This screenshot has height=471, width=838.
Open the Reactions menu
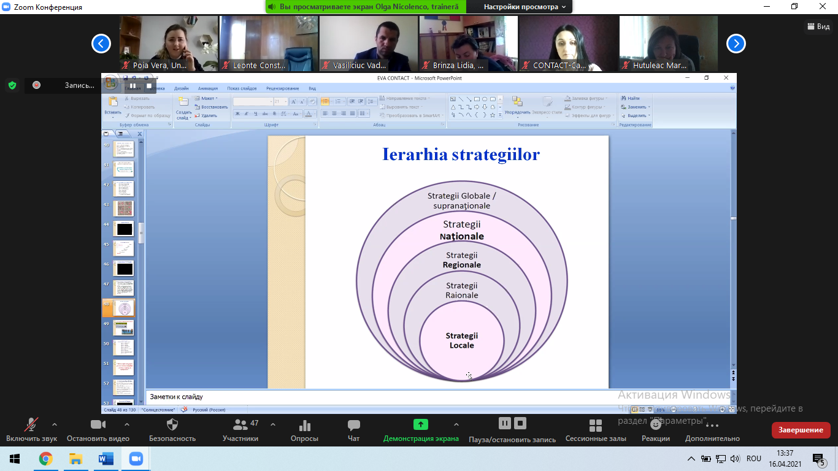(655, 425)
